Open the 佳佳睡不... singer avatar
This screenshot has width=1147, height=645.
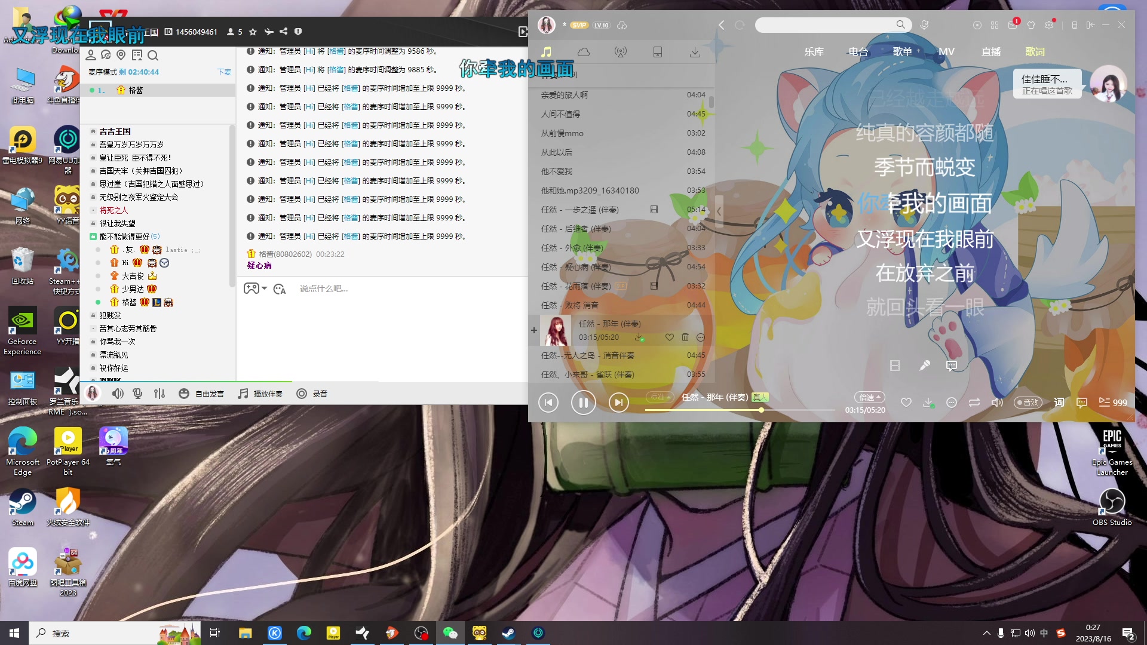click(1108, 84)
